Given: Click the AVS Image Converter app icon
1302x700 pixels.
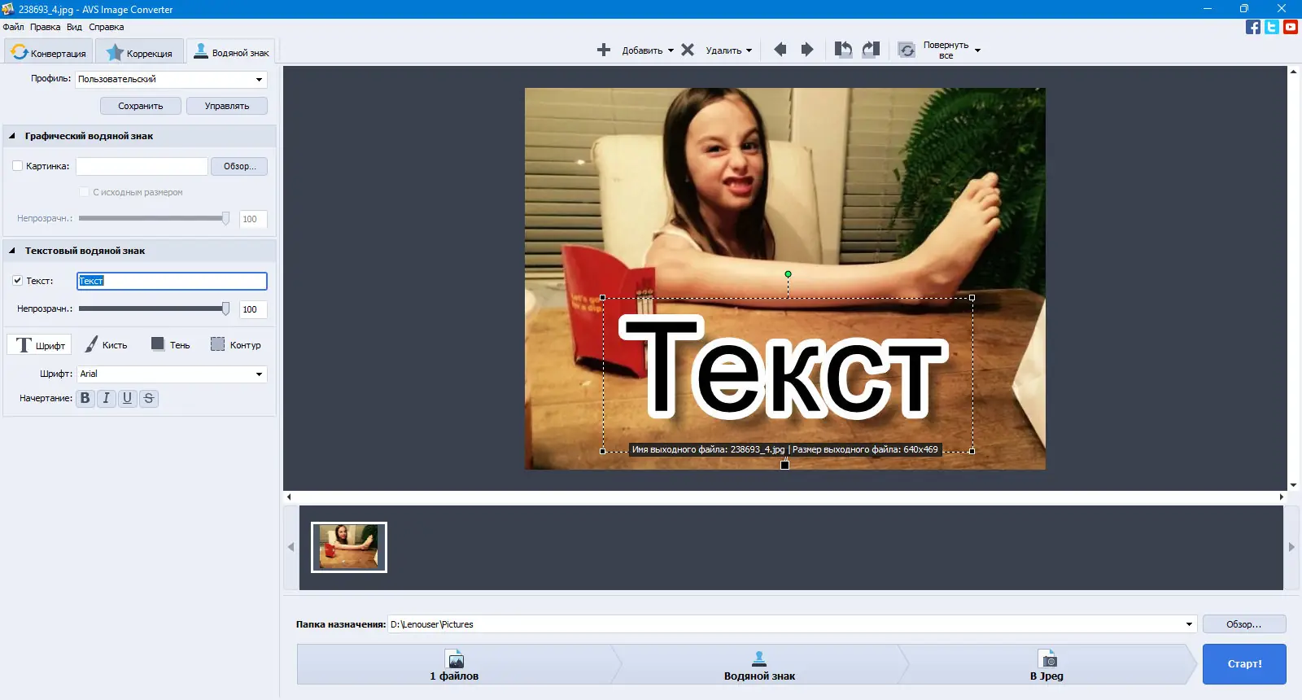Looking at the screenshot, I should (8, 9).
